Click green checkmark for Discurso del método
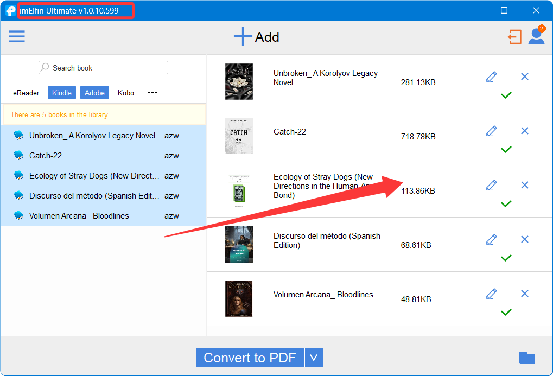 [x=506, y=258]
